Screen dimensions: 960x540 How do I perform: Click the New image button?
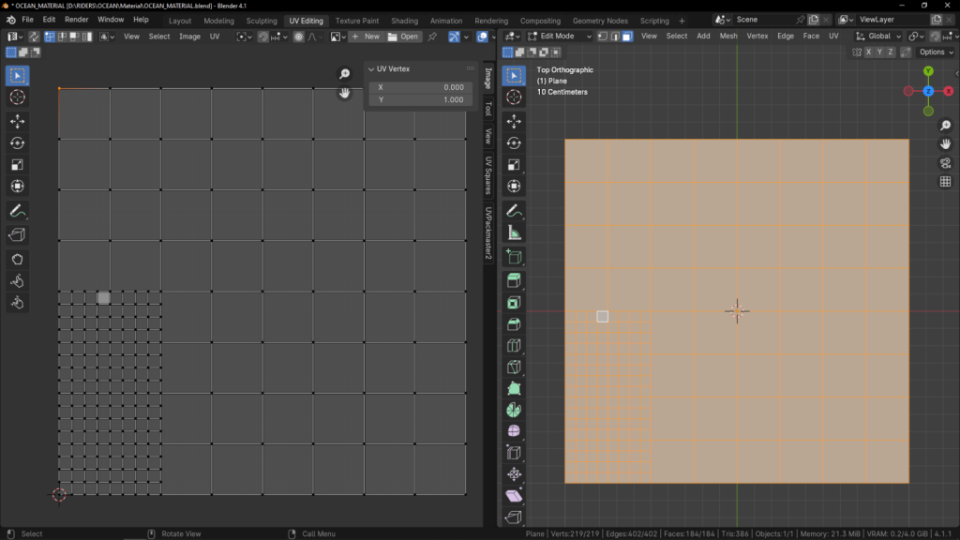[x=366, y=36]
